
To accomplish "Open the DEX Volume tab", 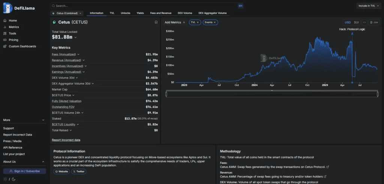I will tap(185, 13).
